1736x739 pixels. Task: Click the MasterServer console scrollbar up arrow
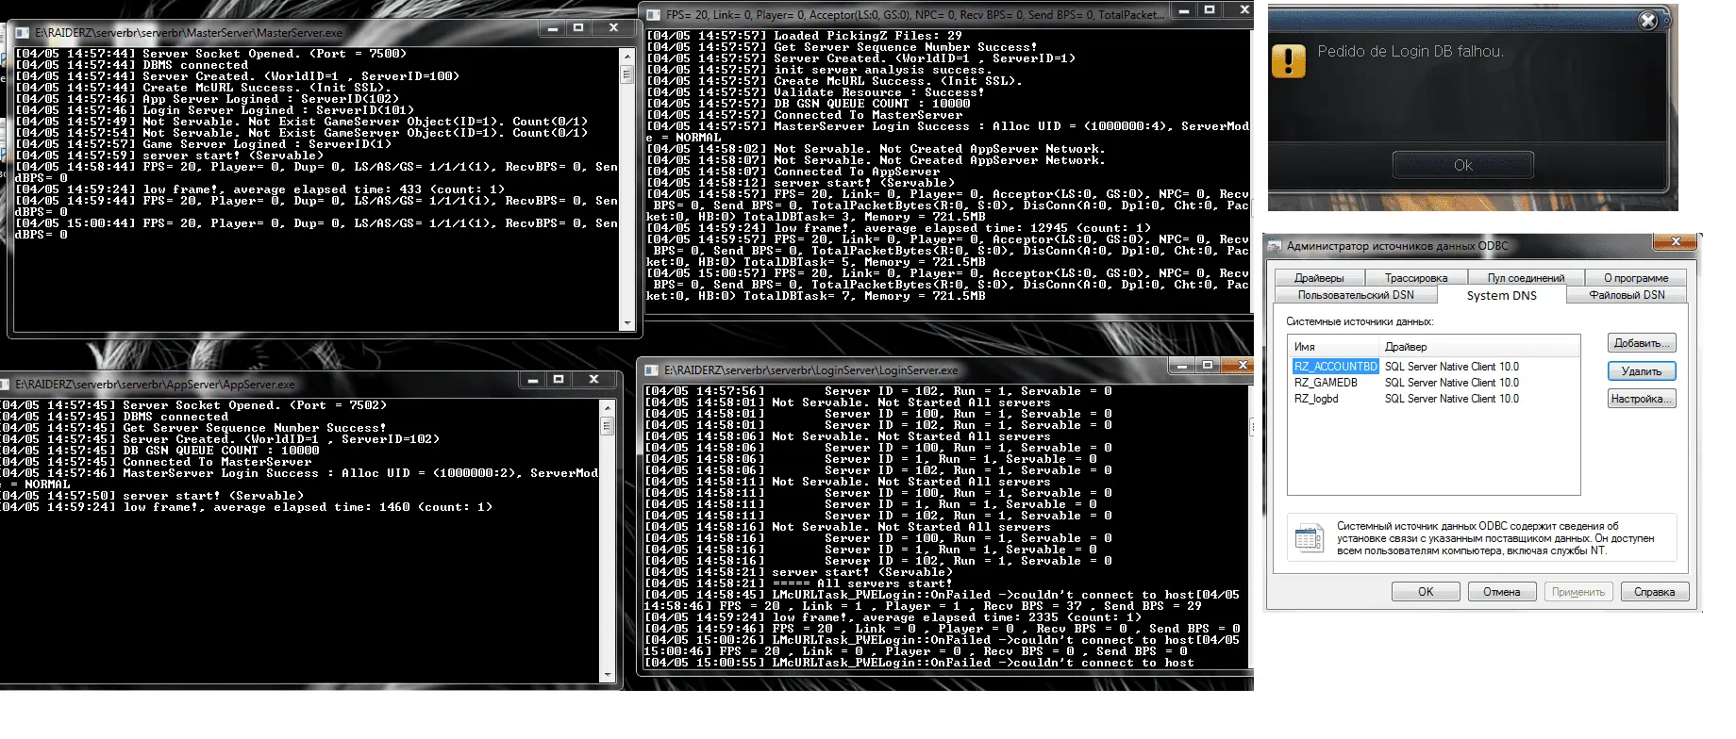627,57
